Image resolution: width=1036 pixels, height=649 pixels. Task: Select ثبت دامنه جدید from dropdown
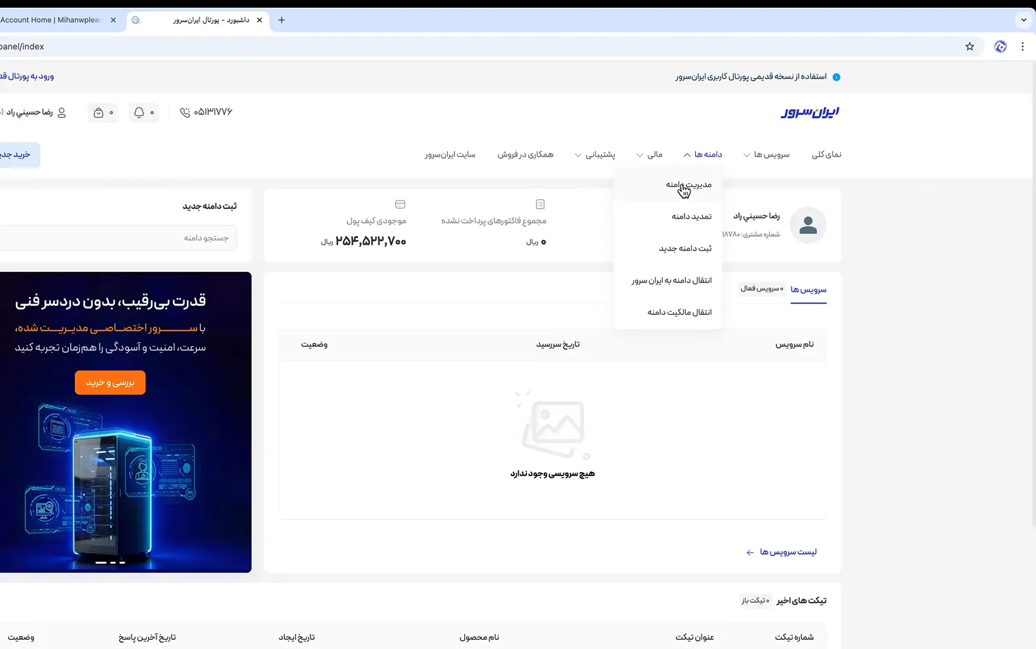tap(668, 248)
